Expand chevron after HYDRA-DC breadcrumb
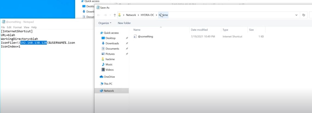312x113 pixels. pyautogui.click(x=156, y=15)
